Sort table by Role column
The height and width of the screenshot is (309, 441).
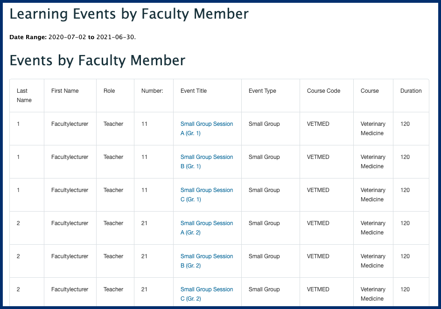point(109,91)
